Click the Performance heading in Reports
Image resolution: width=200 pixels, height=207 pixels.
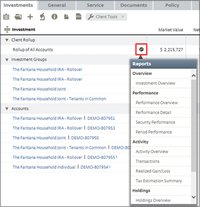[x=145, y=93]
